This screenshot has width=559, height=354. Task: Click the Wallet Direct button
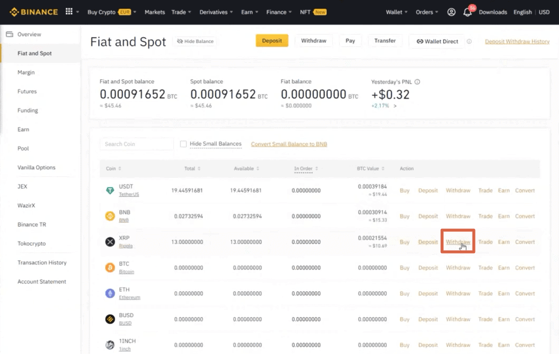click(437, 41)
